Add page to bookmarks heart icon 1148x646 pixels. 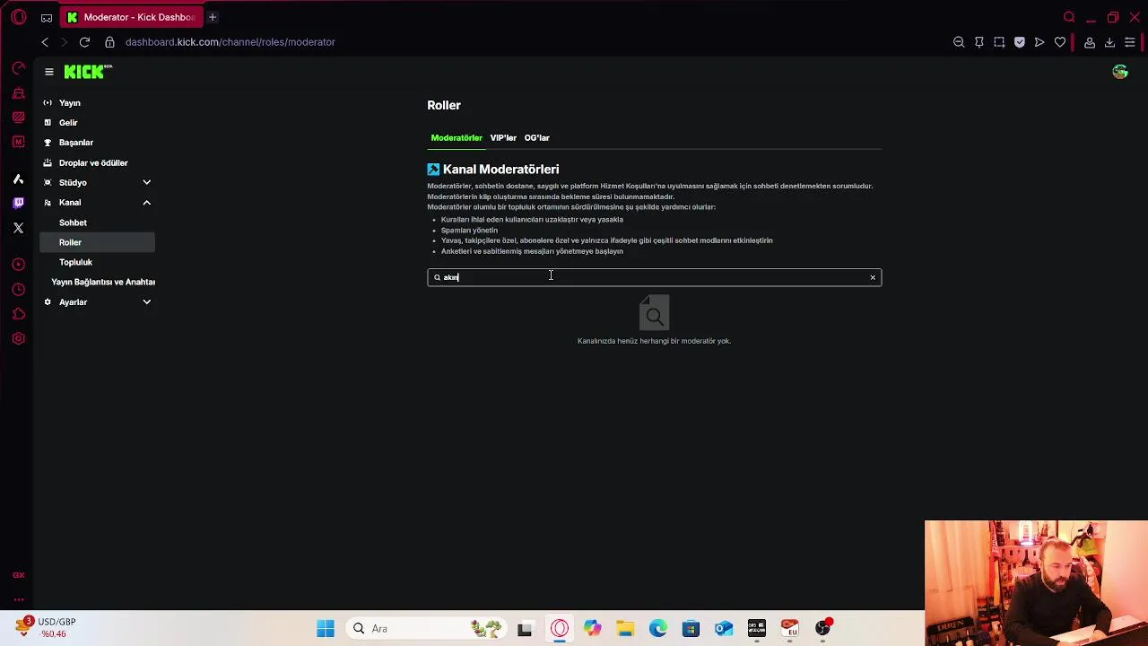pyautogui.click(x=1060, y=42)
